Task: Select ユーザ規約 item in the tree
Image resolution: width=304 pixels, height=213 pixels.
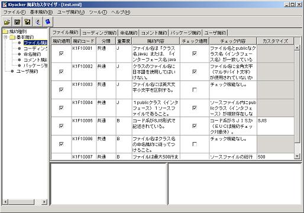Action: coord(27,72)
